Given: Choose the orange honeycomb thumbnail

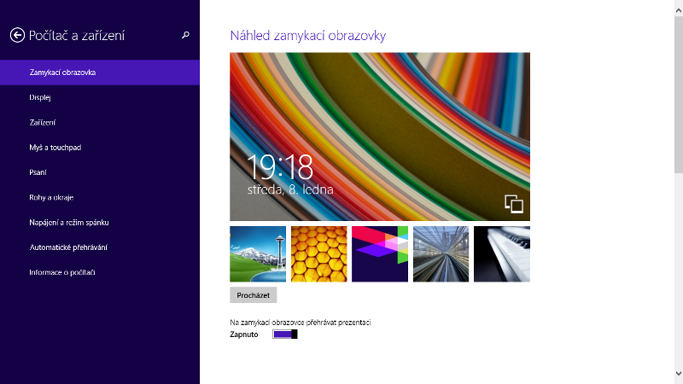Looking at the screenshot, I should coord(319,253).
